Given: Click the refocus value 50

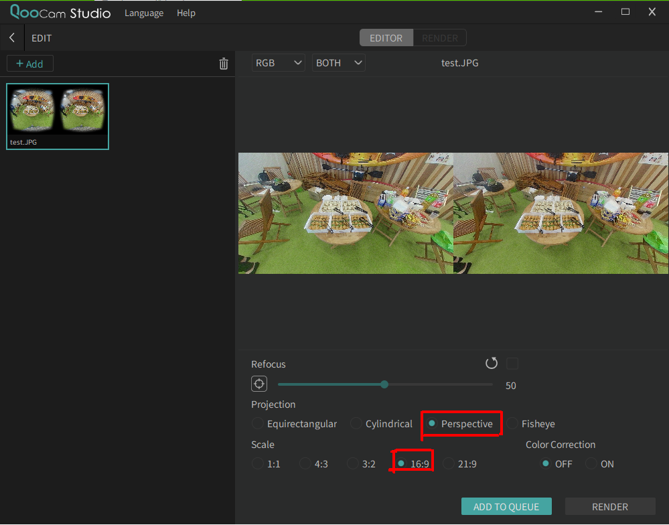Looking at the screenshot, I should 511,386.
